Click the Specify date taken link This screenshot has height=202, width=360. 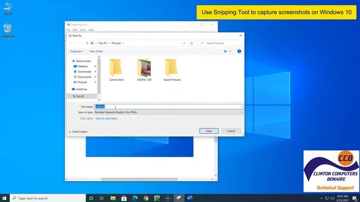click(106, 118)
